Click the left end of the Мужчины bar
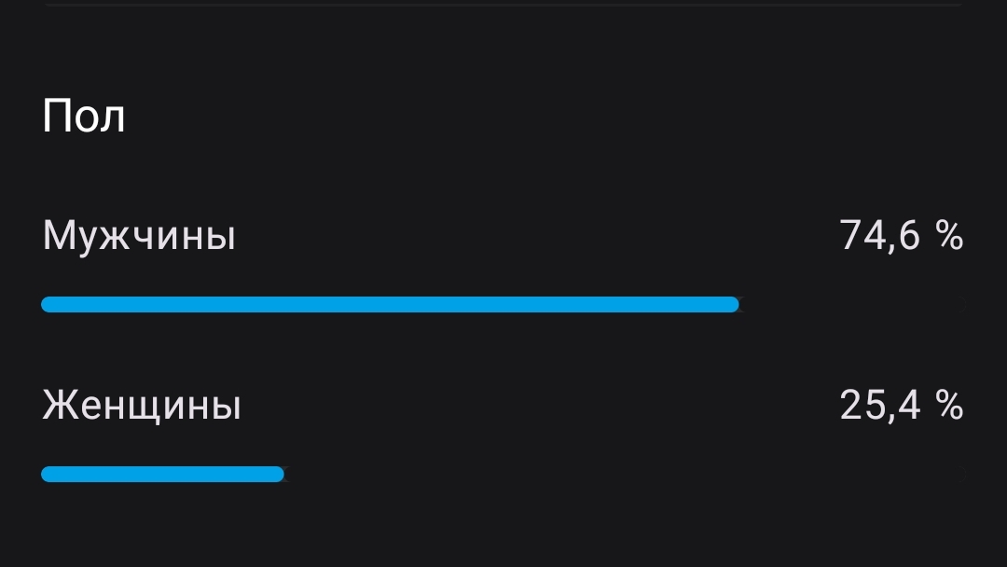The image size is (1007, 567). pyautogui.click(x=48, y=304)
